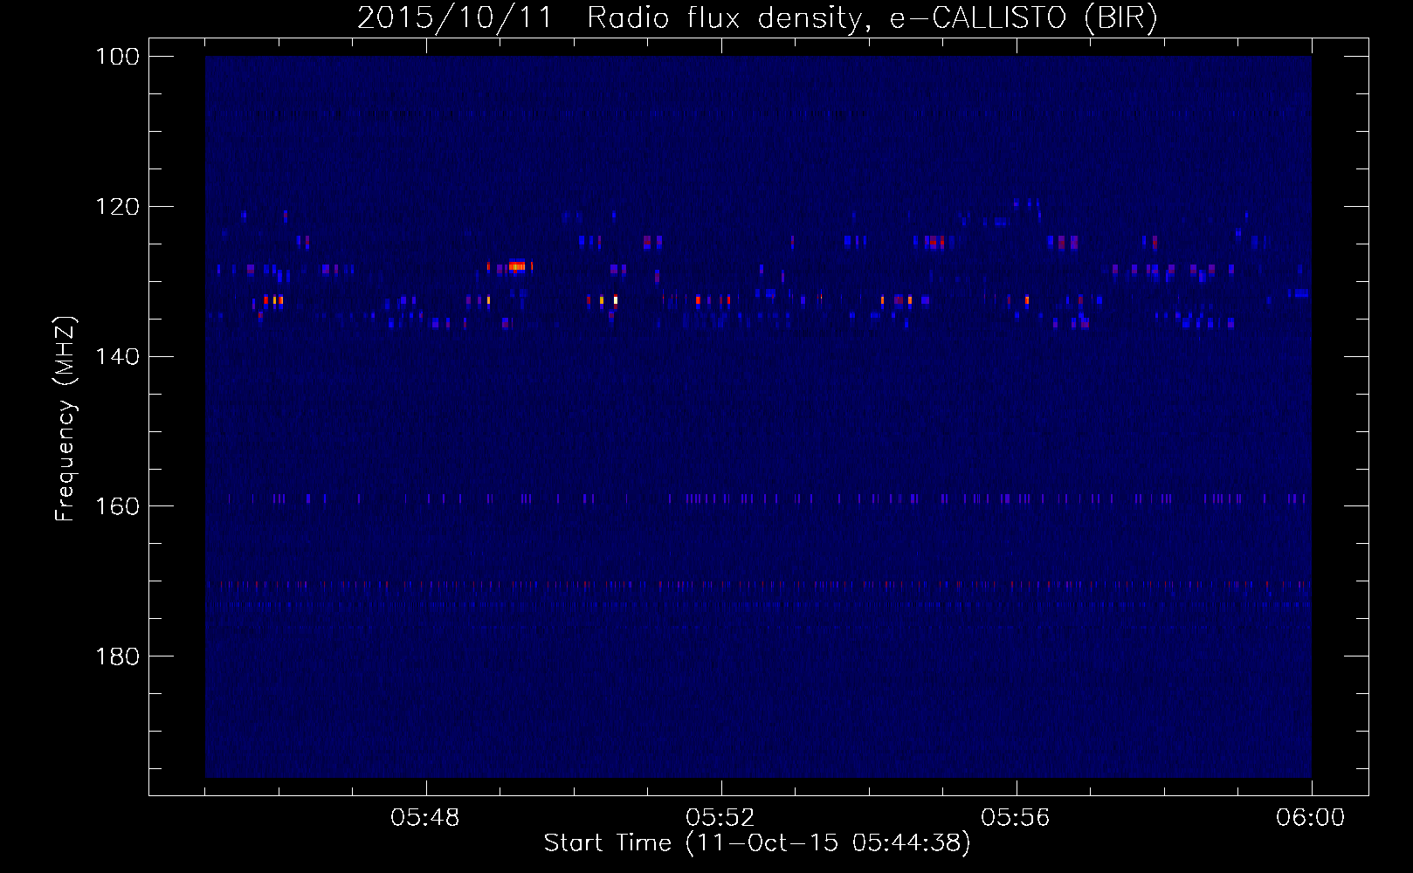Click the 05:52 time tick label
This screenshot has height=873, width=1413.
click(720, 818)
